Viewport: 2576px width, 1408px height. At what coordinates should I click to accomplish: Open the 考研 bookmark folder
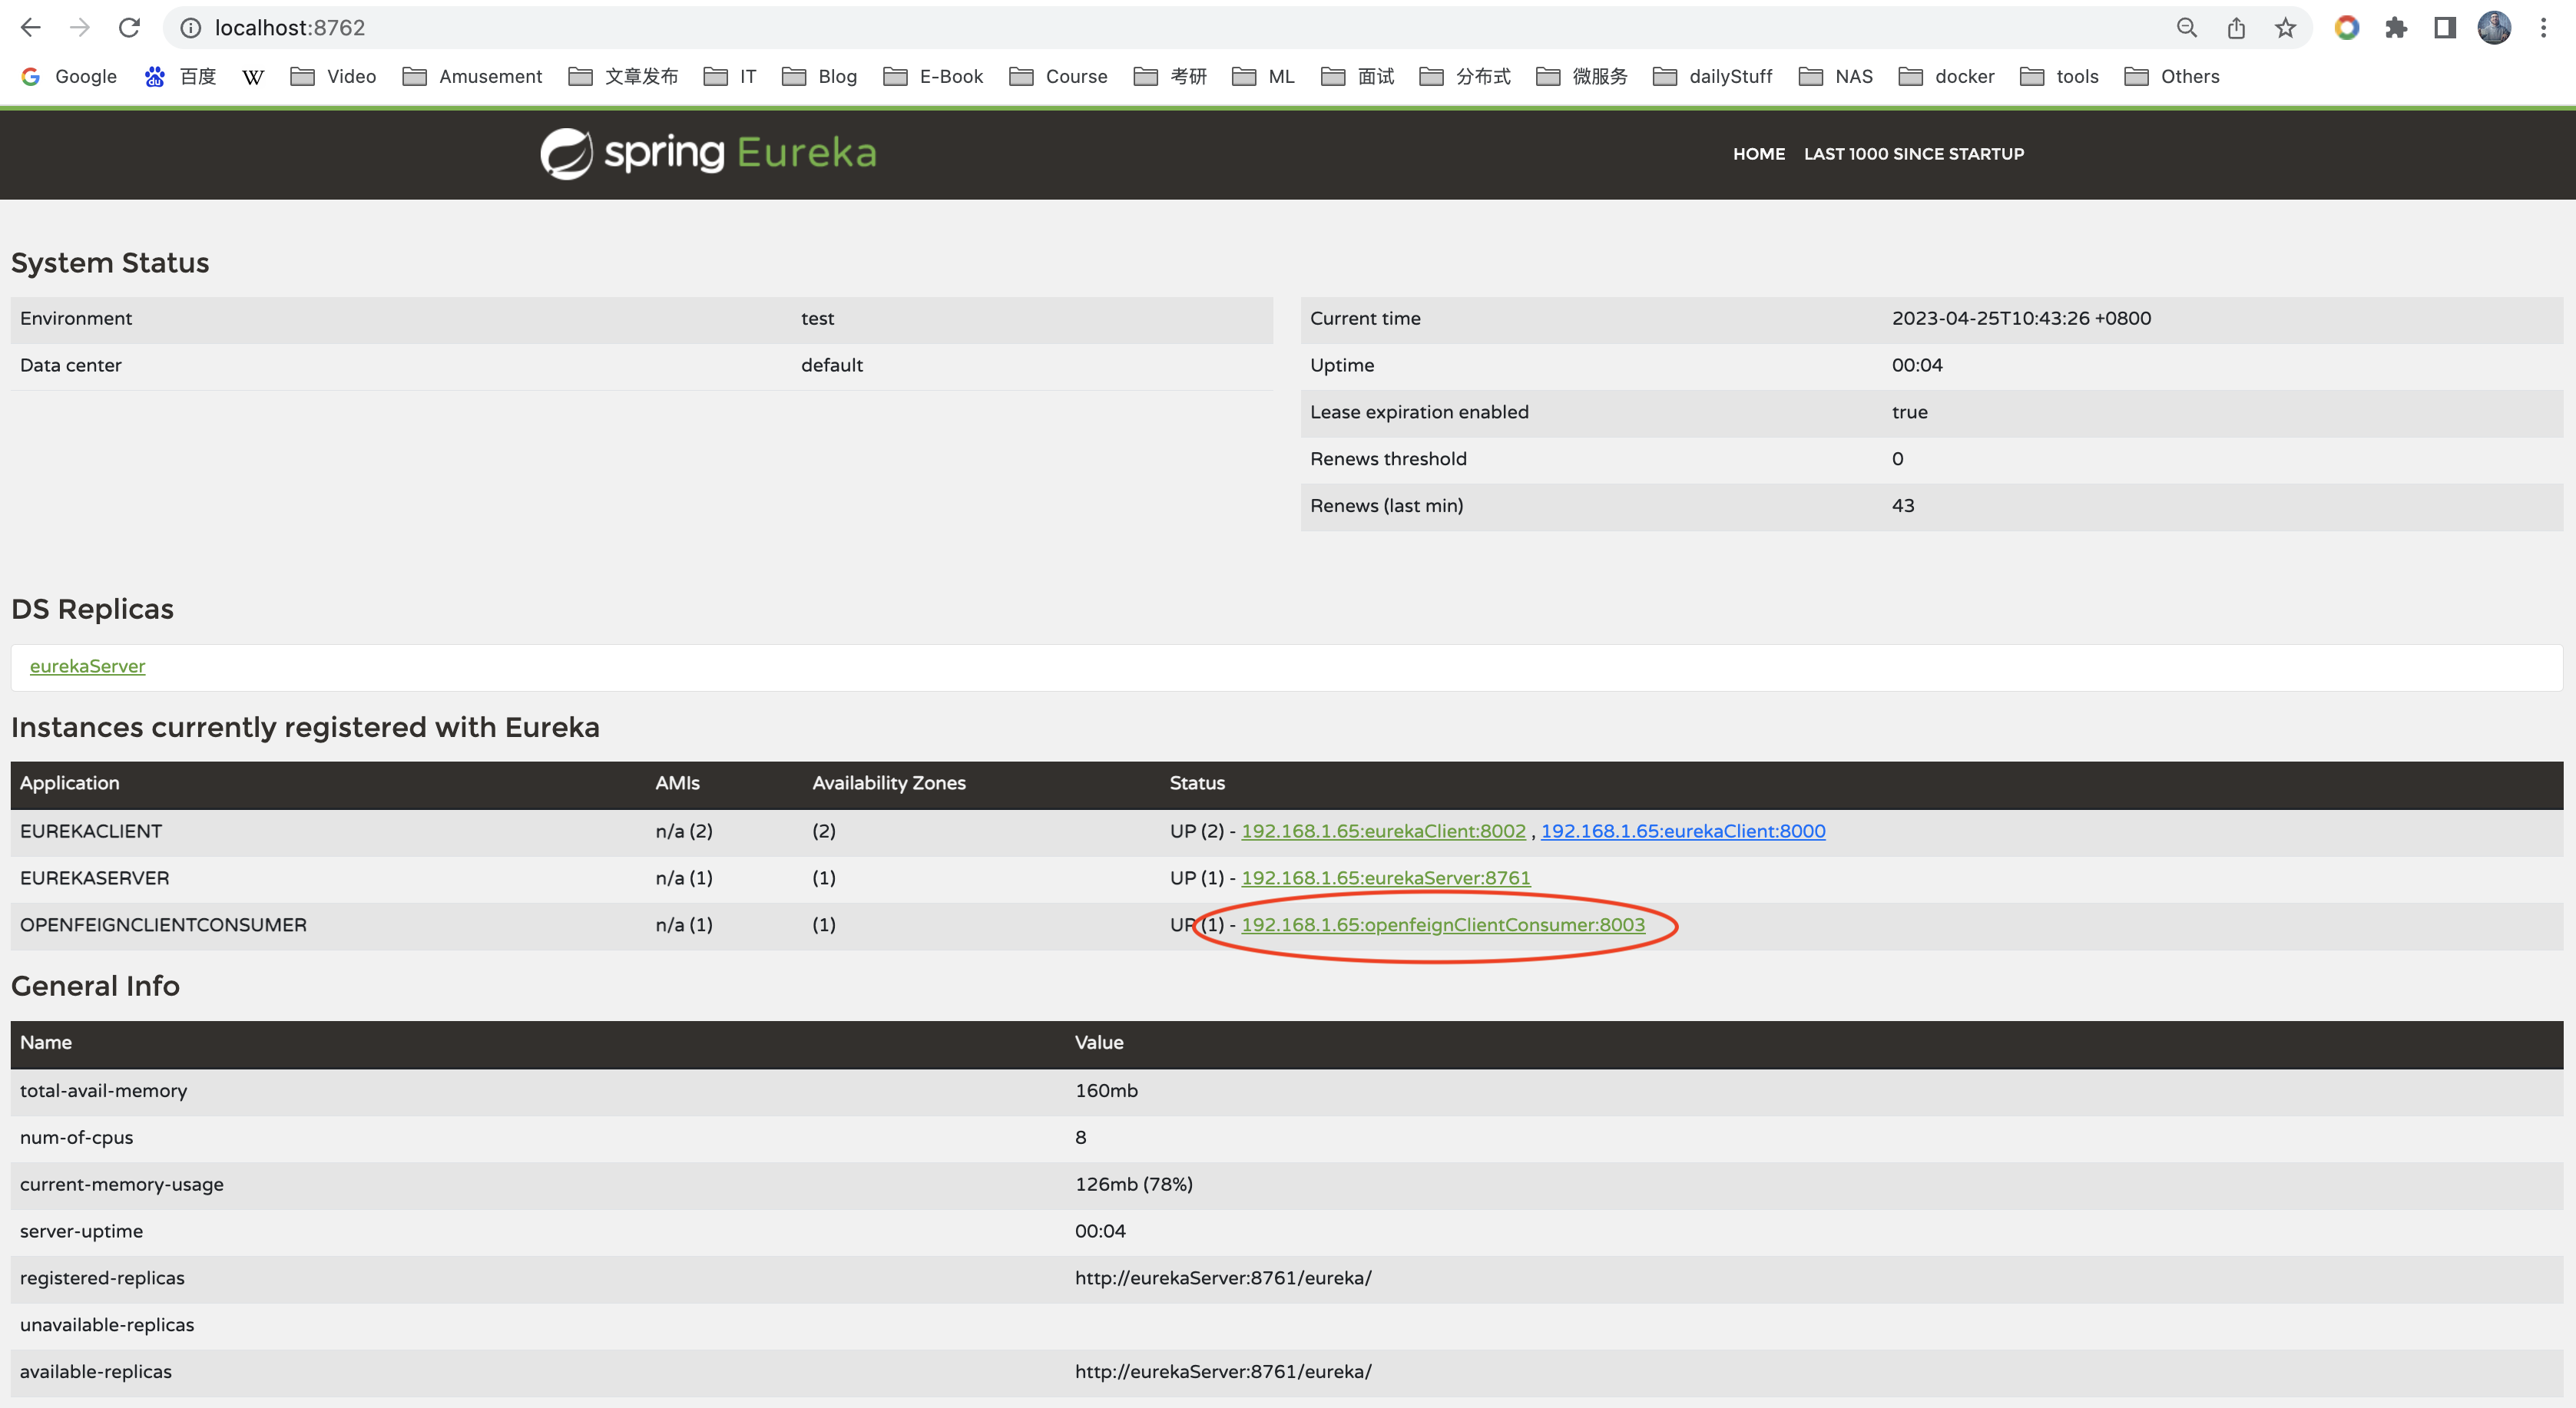click(1170, 77)
